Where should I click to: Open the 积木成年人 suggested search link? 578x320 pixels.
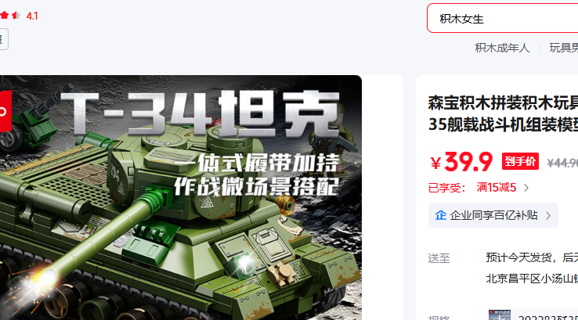point(502,48)
